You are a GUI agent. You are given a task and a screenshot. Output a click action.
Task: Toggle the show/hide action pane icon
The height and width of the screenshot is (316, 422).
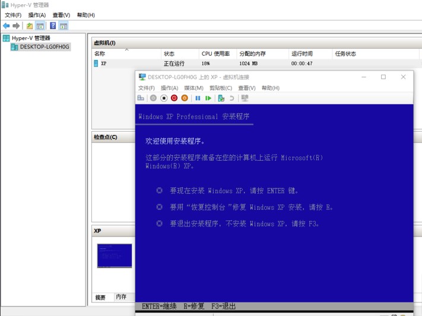[64, 26]
